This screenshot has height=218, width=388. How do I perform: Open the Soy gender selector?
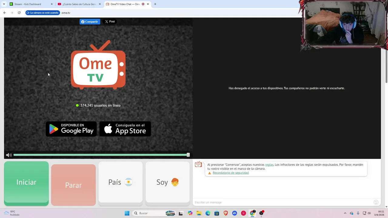[x=168, y=182]
